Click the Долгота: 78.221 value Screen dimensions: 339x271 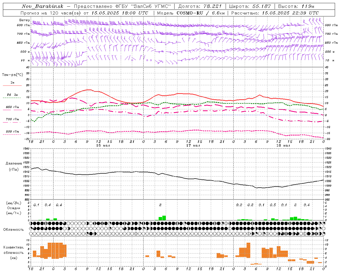point(200,6)
